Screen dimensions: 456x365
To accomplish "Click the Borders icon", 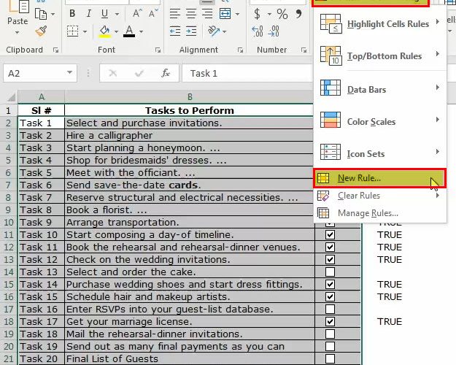I will 72,31.
